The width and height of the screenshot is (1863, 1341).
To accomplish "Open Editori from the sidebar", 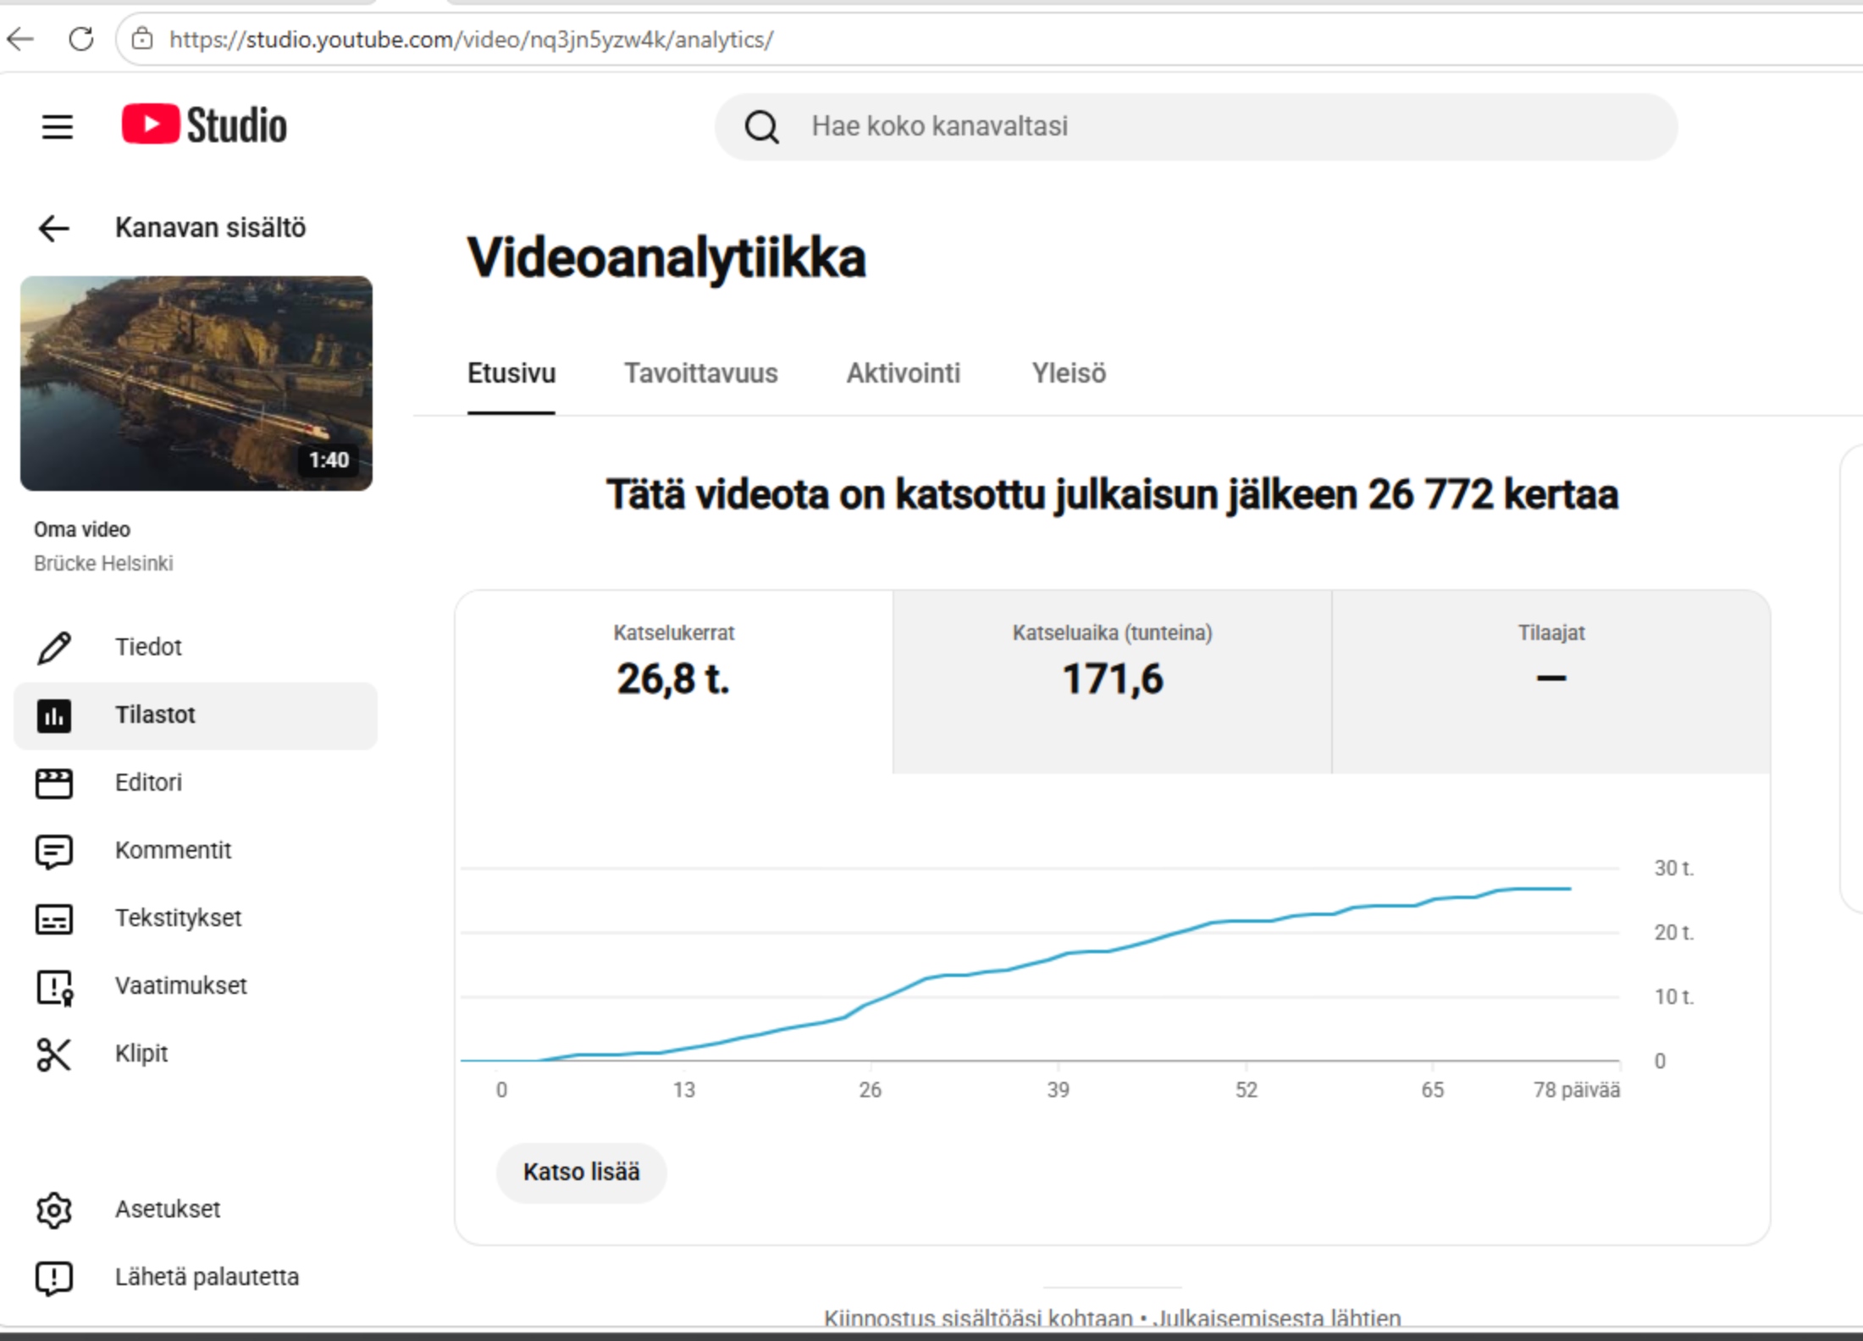I will [196, 783].
